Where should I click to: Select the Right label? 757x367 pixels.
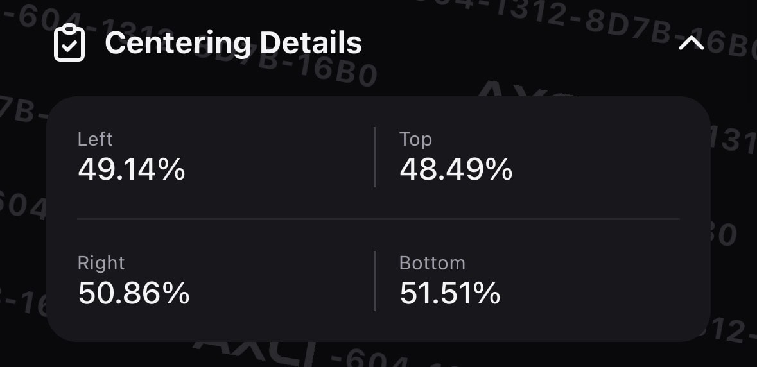tap(101, 263)
